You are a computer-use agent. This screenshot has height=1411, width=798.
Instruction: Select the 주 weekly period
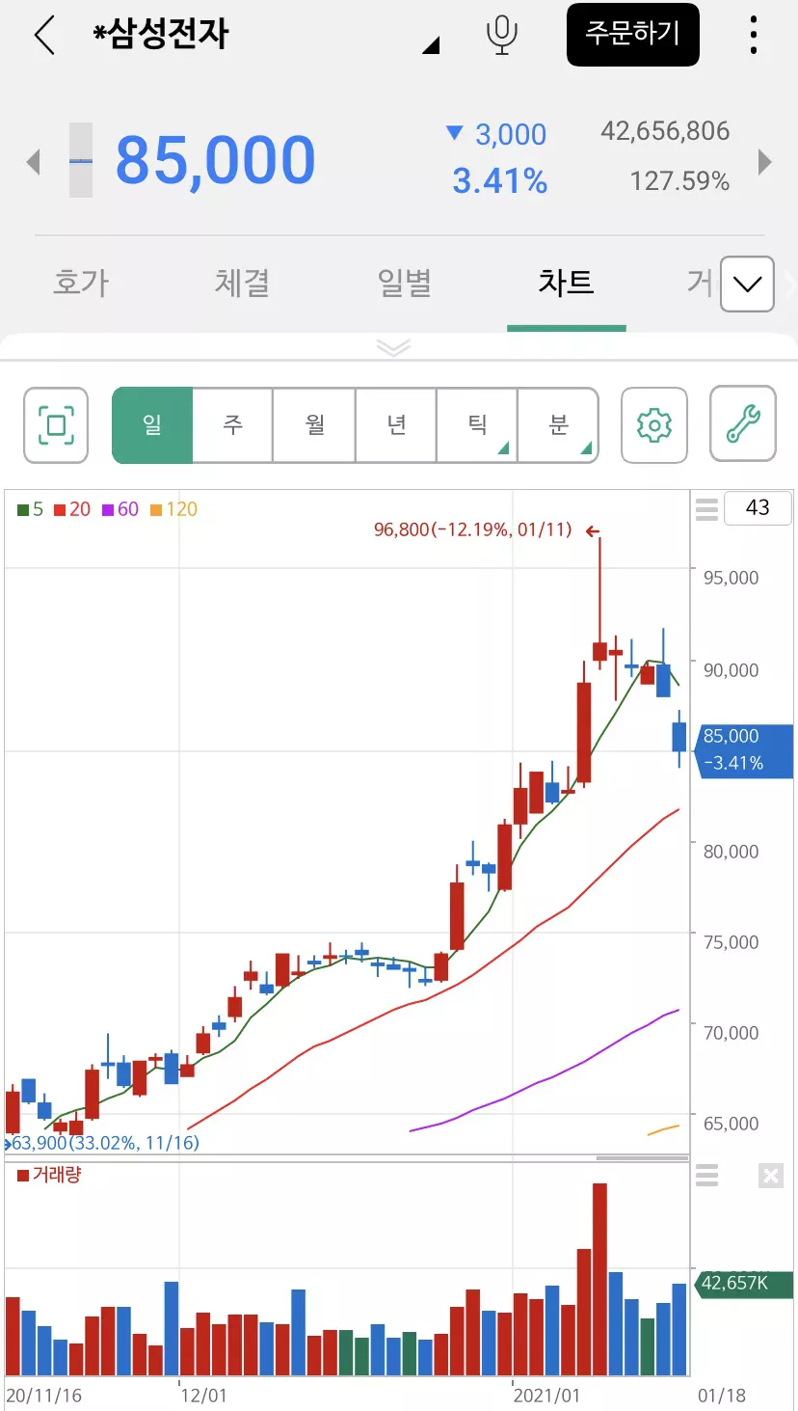pos(233,425)
